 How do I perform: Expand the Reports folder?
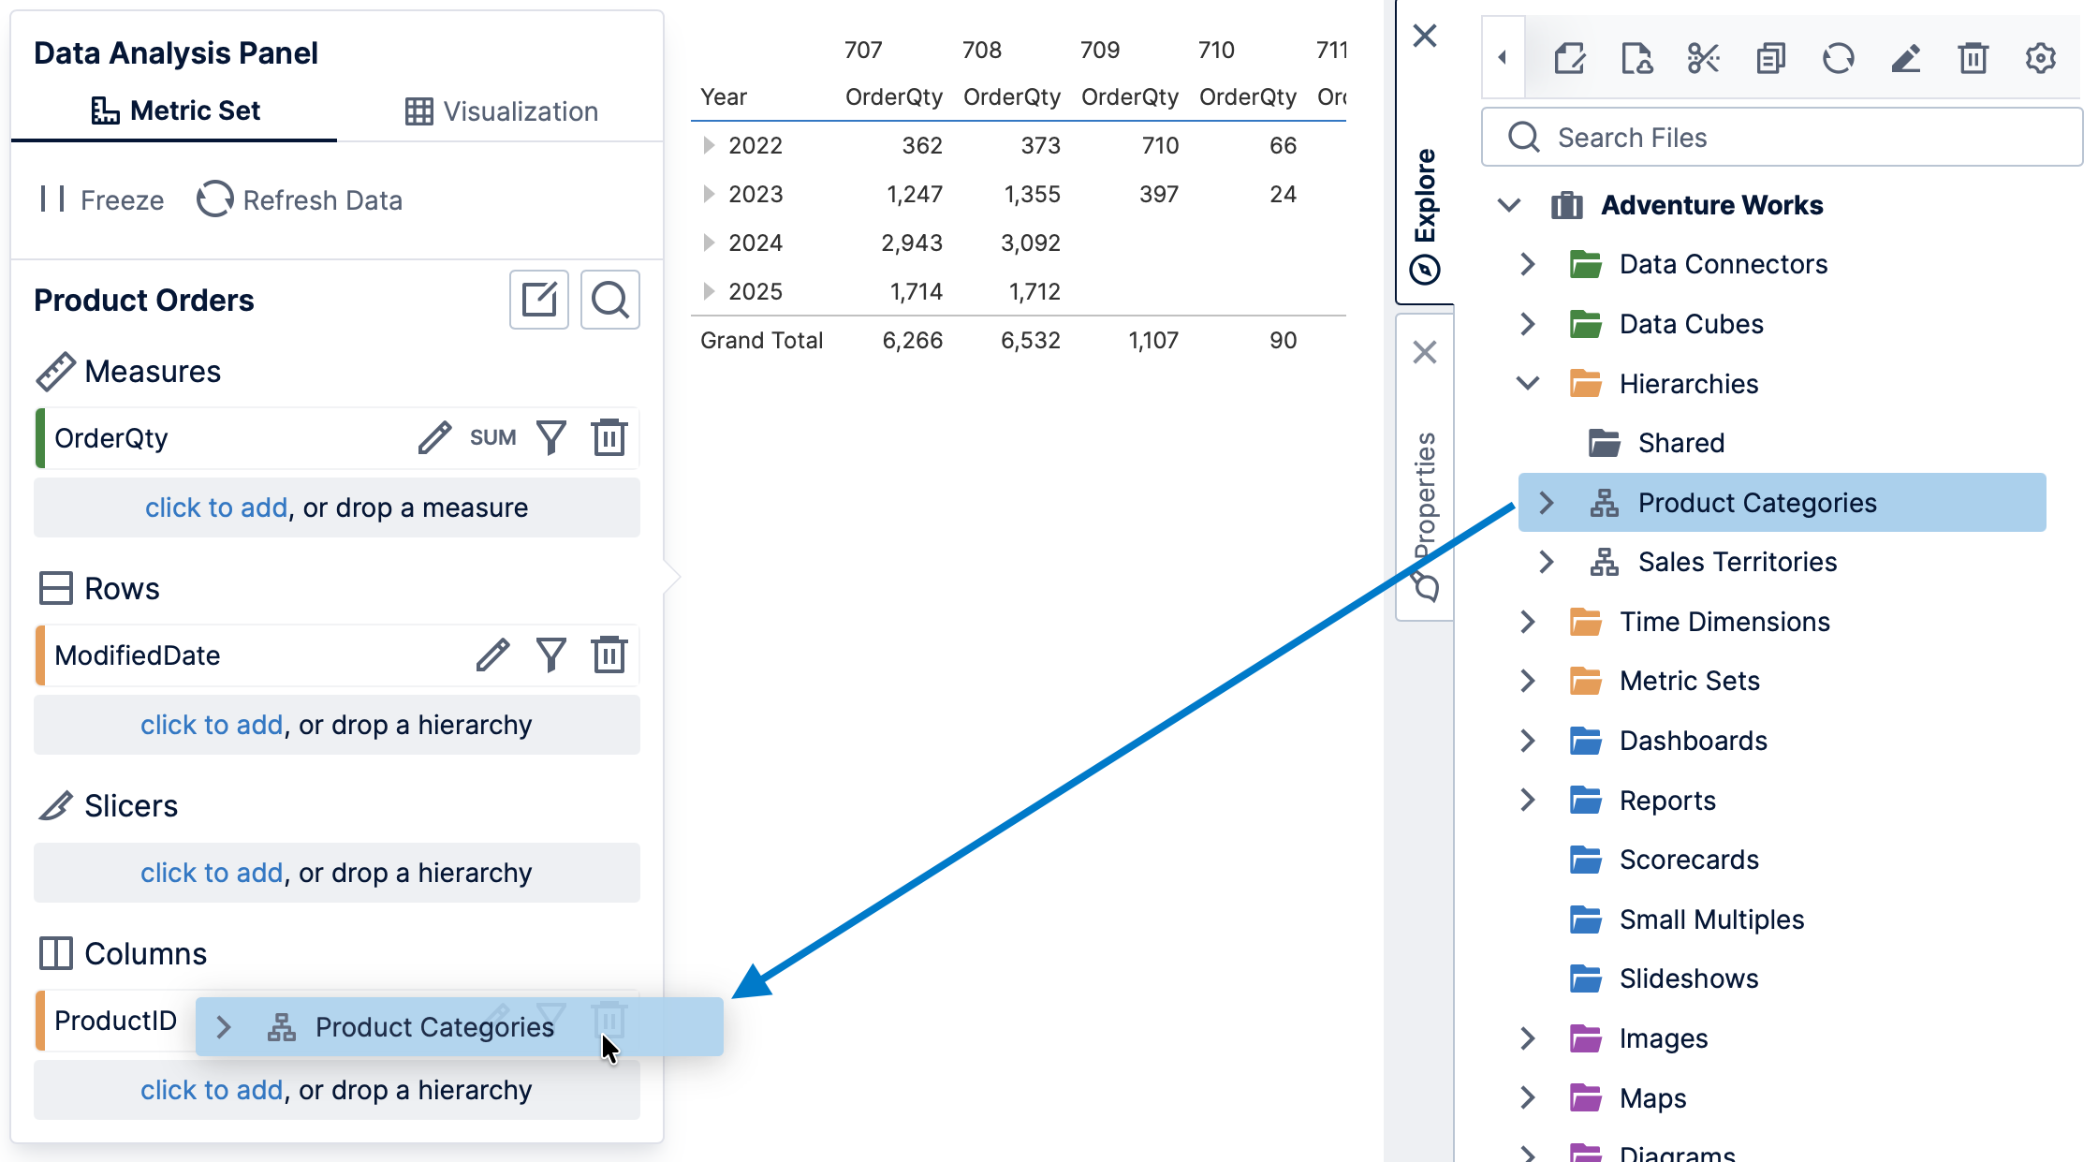(1528, 800)
